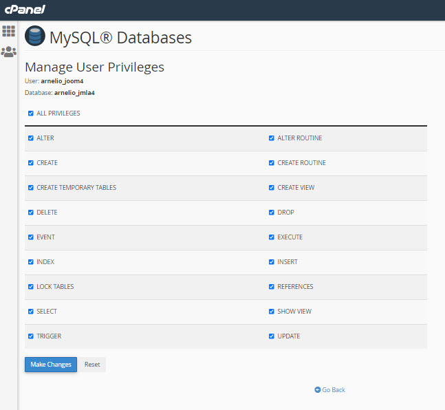Toggle the ALTER ROUTINE checkbox

pos(272,138)
